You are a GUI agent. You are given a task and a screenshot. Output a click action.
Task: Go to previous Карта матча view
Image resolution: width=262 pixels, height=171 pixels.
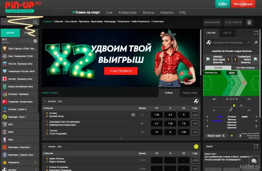pos(224,136)
